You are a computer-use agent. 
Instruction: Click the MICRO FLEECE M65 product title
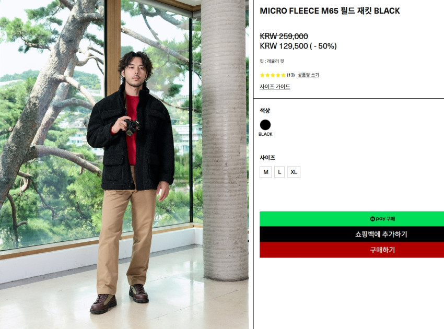[330, 11]
